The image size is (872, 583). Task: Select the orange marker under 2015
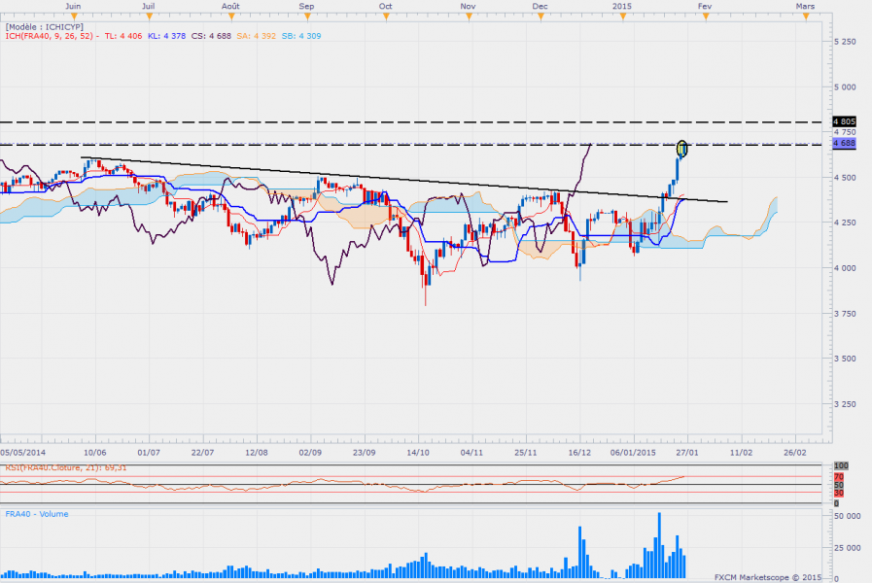tap(623, 17)
